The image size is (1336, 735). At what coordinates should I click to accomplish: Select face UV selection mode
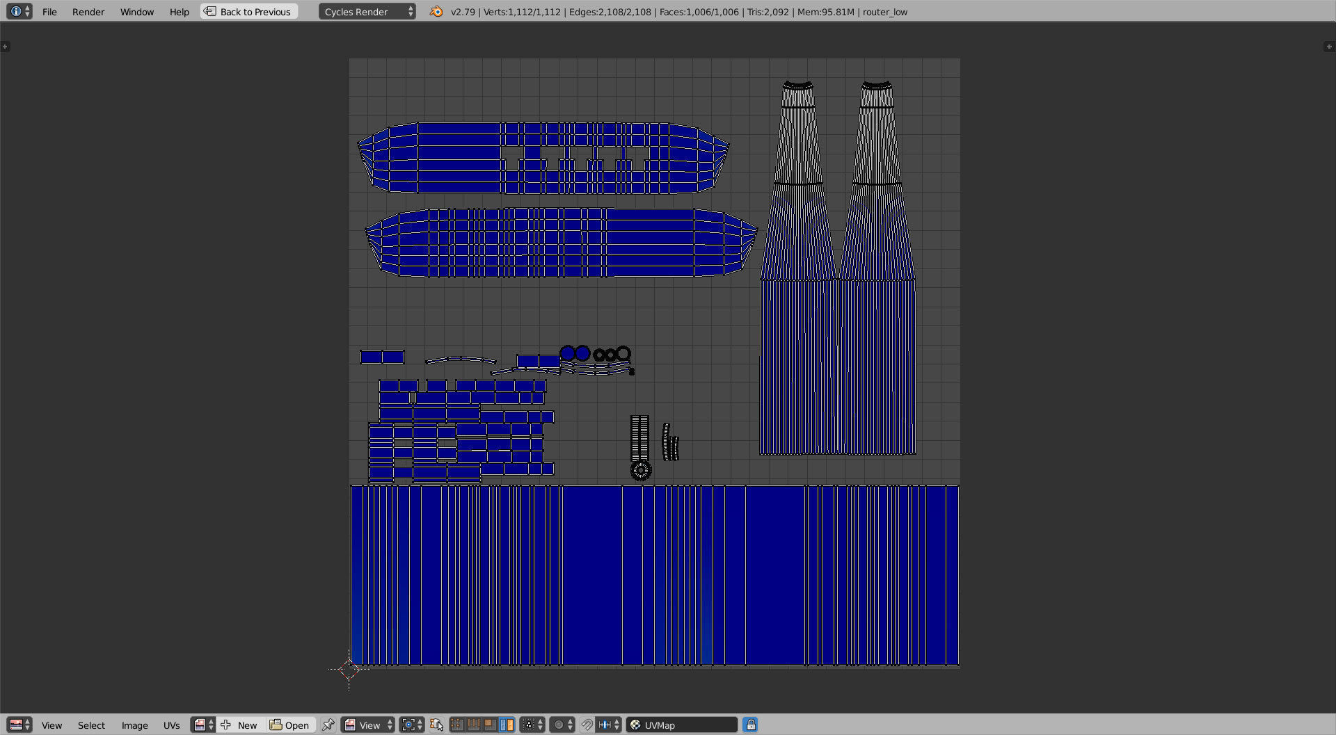click(x=491, y=725)
